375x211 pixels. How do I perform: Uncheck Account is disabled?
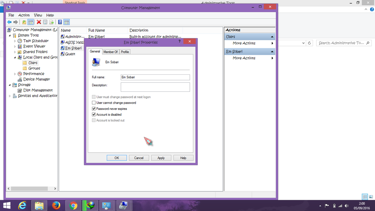pyautogui.click(x=94, y=115)
